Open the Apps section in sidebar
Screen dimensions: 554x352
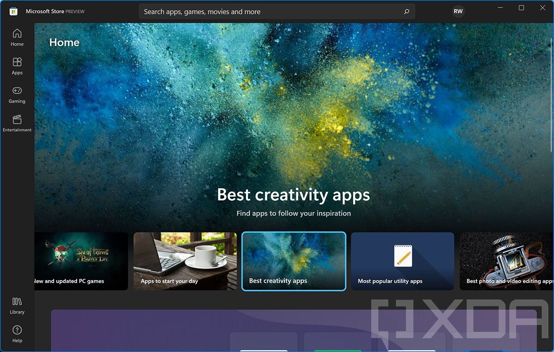tap(17, 66)
